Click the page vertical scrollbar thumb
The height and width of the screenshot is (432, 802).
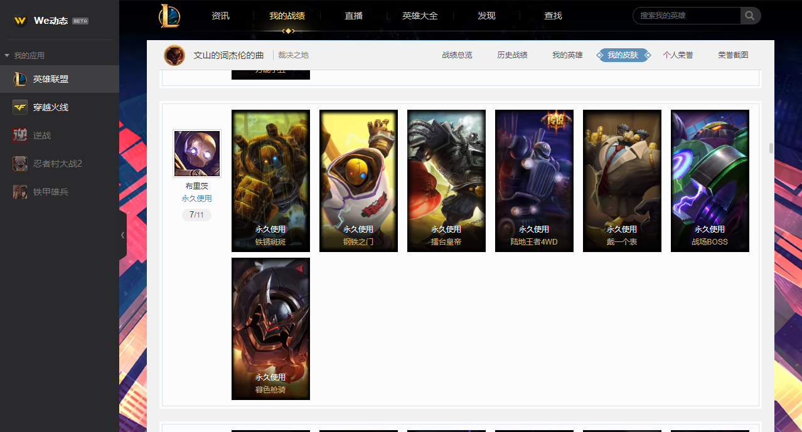click(771, 148)
